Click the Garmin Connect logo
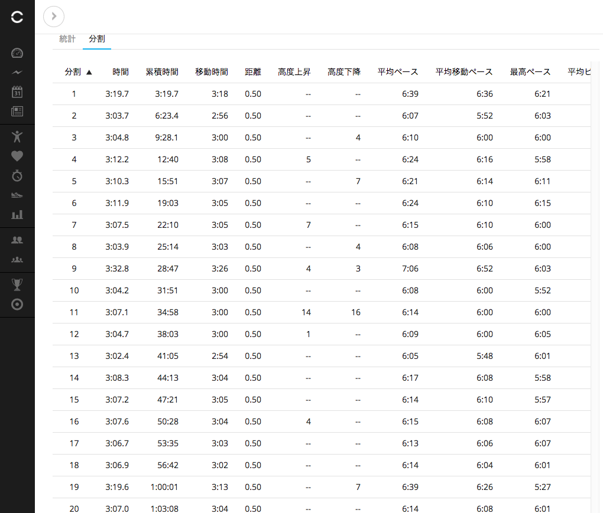Screen dimensions: 603x513 click(x=17, y=18)
